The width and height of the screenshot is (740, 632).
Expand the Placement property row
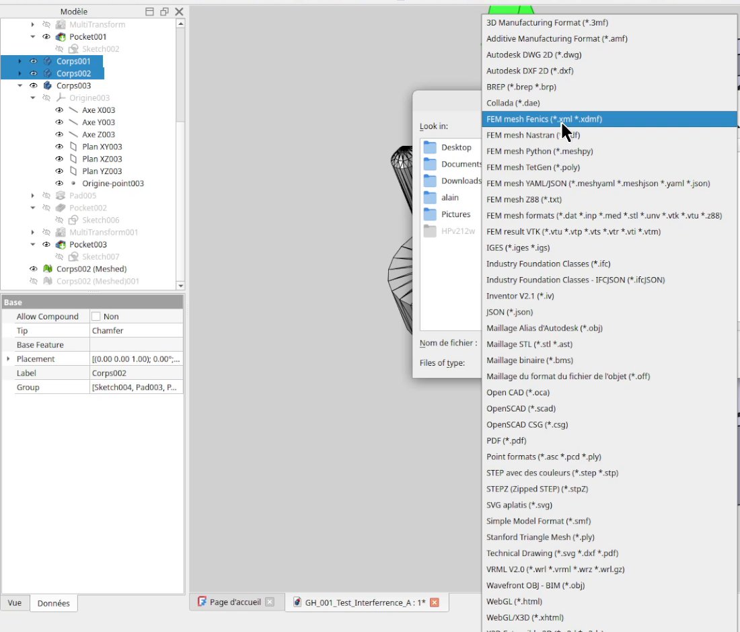tap(8, 359)
